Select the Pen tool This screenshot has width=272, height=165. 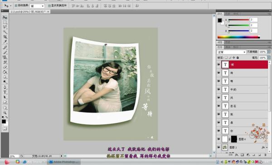click(x=5, y=87)
